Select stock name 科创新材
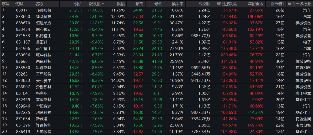Image resolution: width=313 pixels, height=135 pixels. tap(44, 68)
